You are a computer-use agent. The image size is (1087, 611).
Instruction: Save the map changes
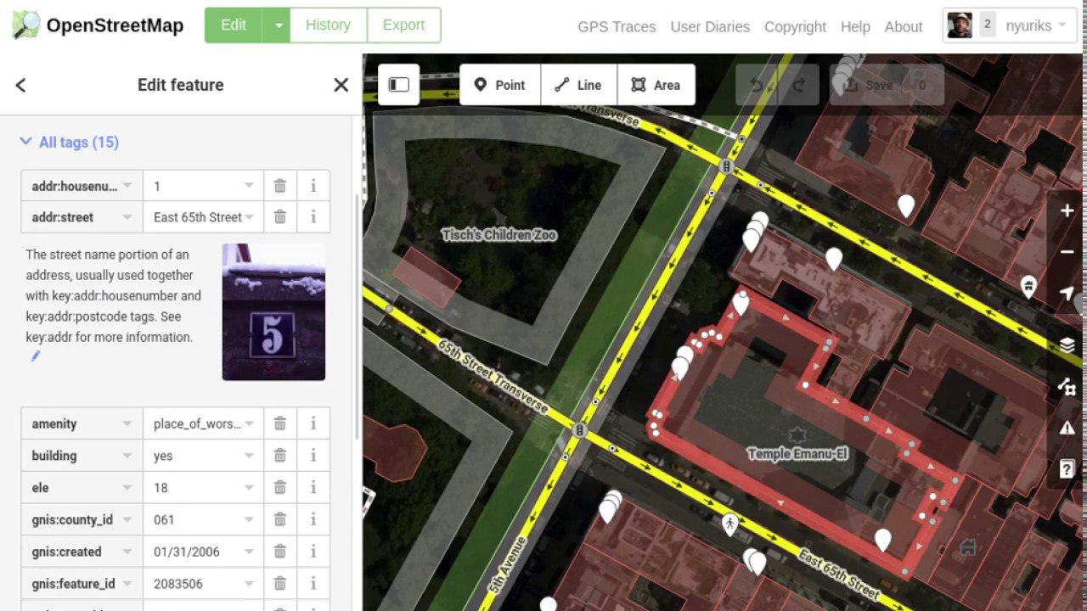[887, 85]
